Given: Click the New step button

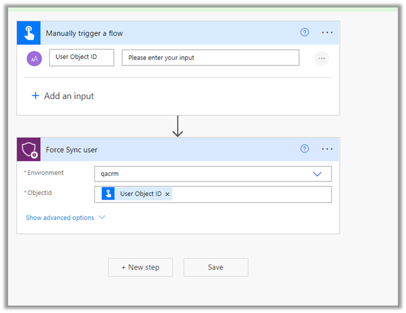Looking at the screenshot, I should [x=141, y=267].
